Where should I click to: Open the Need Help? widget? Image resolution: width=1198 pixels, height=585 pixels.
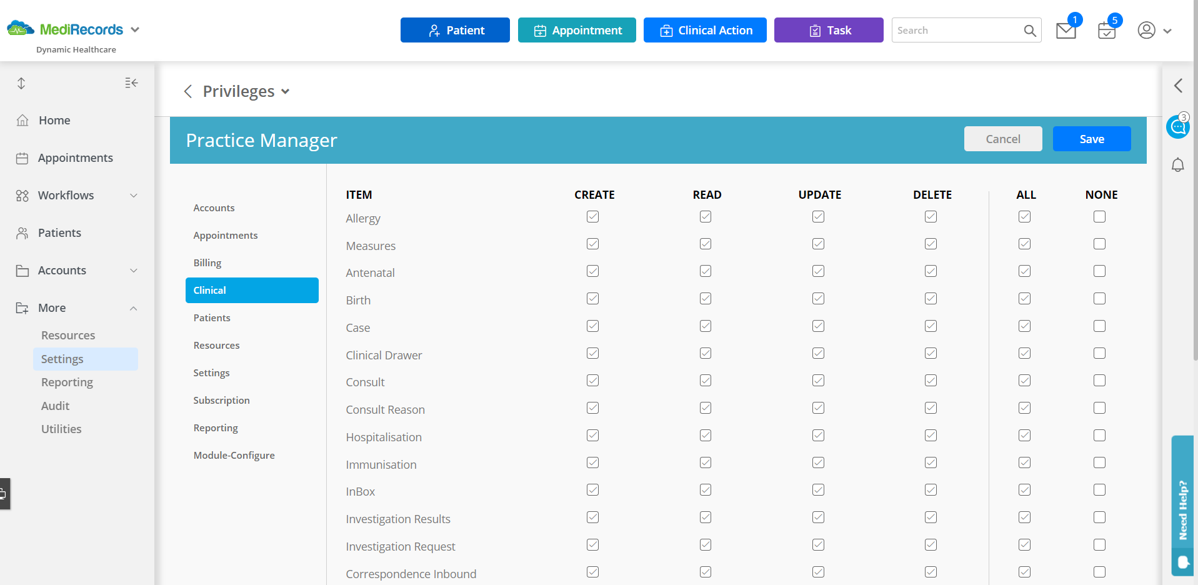tap(1182, 506)
